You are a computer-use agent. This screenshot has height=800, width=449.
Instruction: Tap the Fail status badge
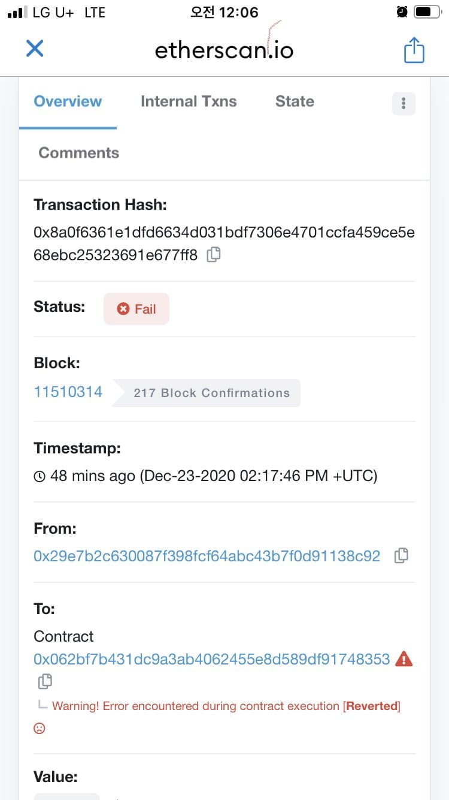[136, 309]
